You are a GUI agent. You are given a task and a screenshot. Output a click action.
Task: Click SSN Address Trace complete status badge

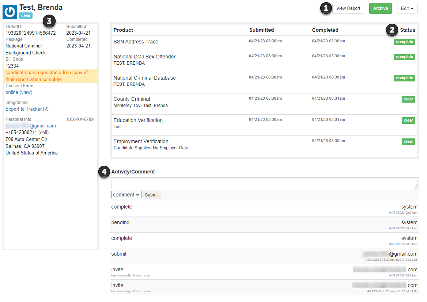tap(404, 42)
